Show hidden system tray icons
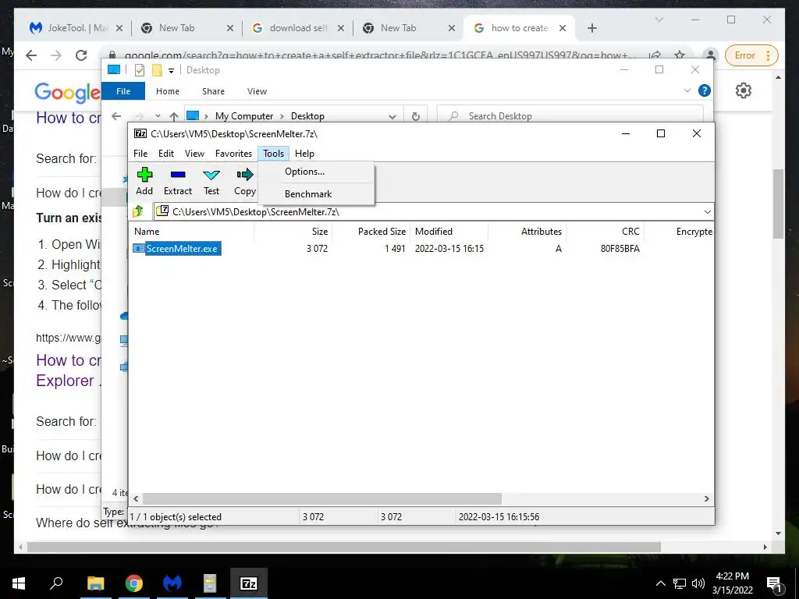This screenshot has width=799, height=599. tap(660, 583)
